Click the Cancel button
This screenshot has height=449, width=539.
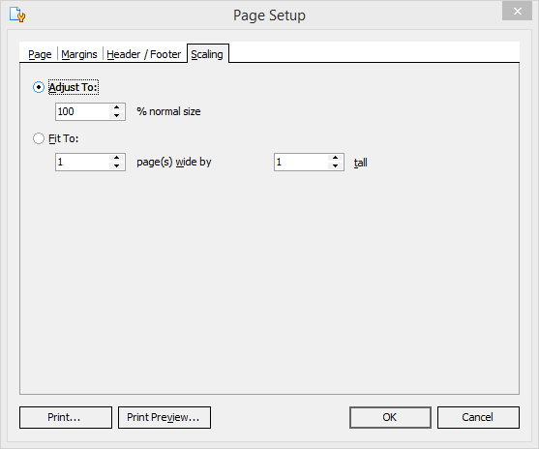click(478, 417)
